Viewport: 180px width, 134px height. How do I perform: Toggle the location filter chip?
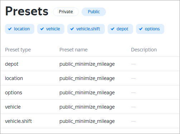coord(20,29)
